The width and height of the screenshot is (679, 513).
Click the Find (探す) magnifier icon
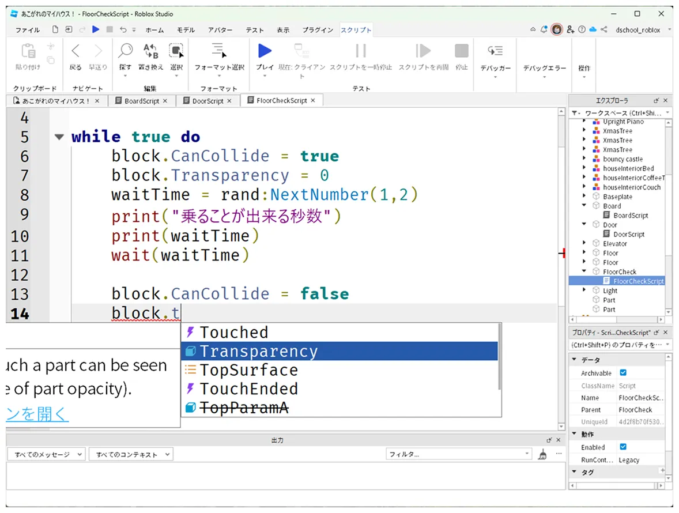125,52
